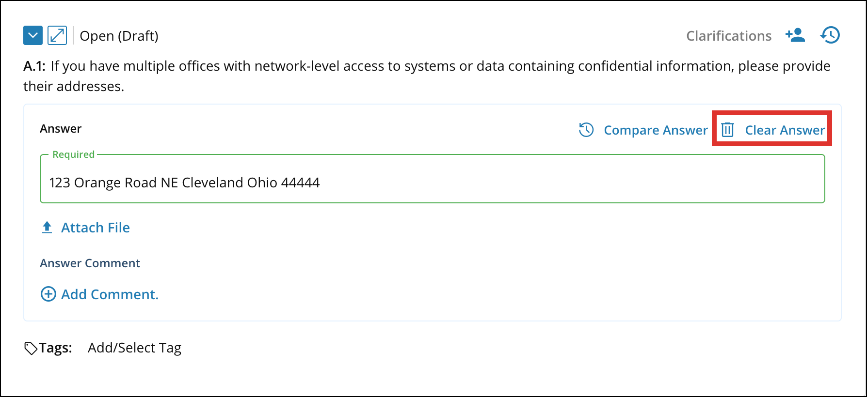Click the add person assignment icon
This screenshot has height=397, width=867.
pos(795,35)
